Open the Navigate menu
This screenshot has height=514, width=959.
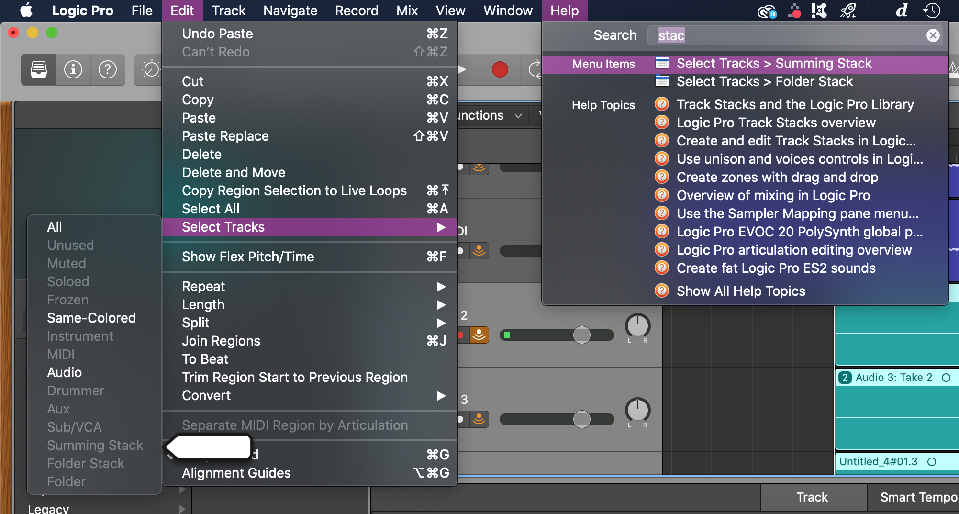[290, 11]
